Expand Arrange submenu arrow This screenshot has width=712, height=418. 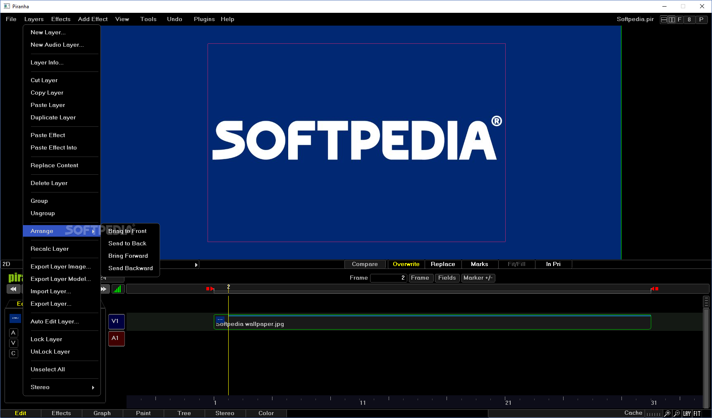(93, 231)
